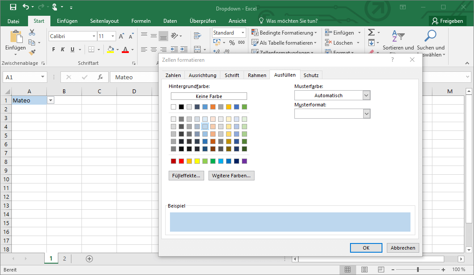Toggle bold (F) formatting

53,49
